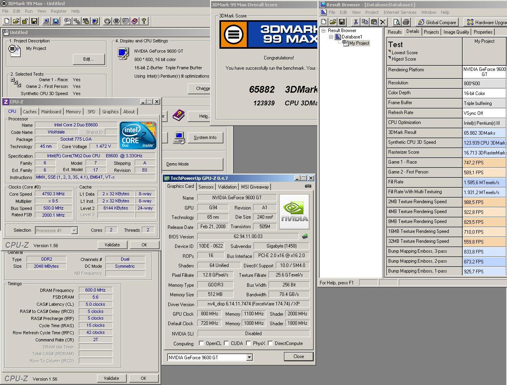Click the Print icon in Result Browser toolbar

pos(406,22)
